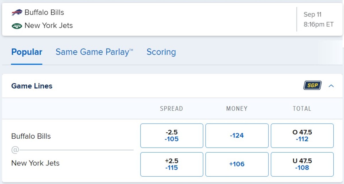Open the Same Game Parlay tab

[94, 52]
